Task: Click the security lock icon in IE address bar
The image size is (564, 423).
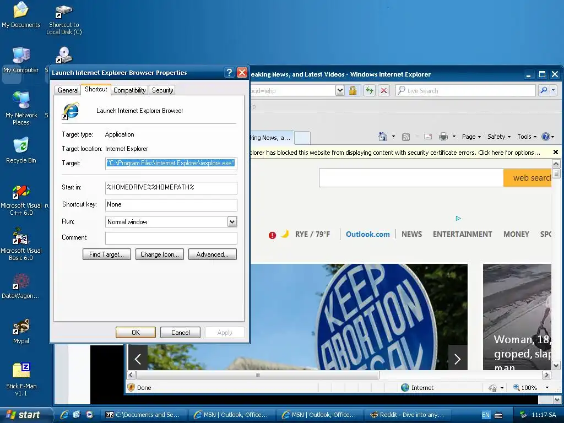Action: 352,90
